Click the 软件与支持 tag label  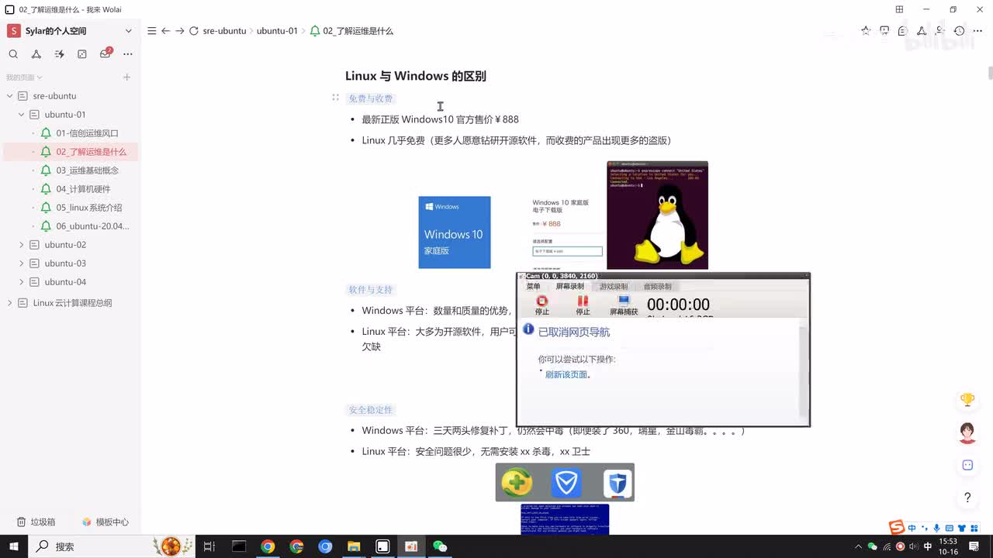click(x=371, y=290)
